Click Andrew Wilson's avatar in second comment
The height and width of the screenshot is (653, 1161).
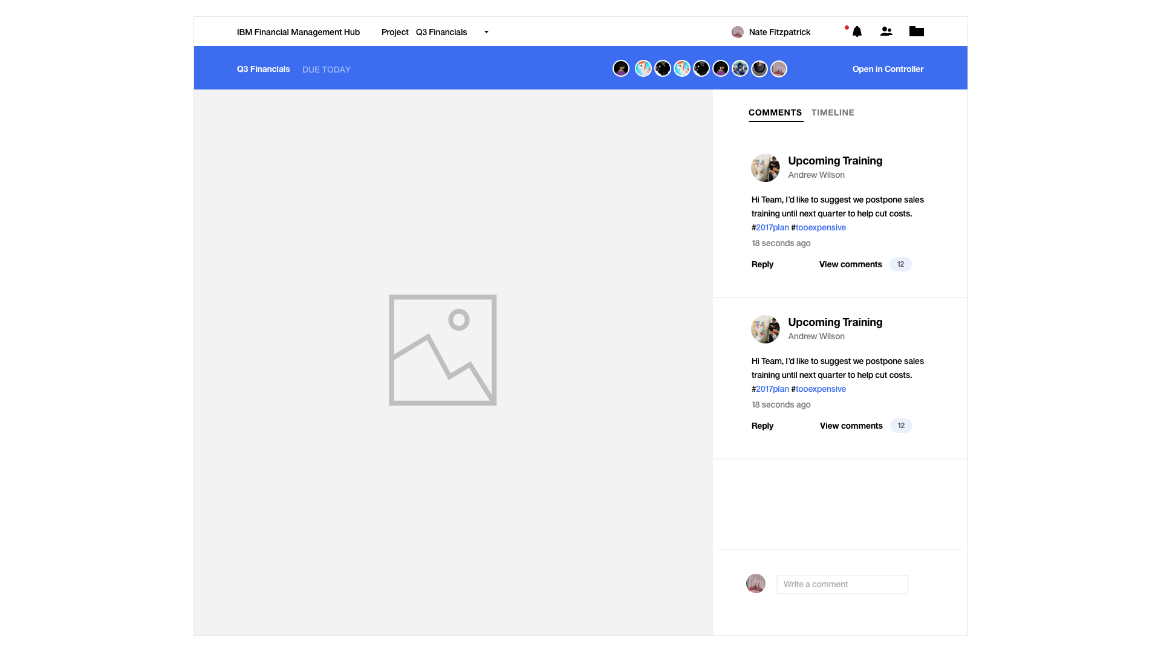tap(766, 329)
